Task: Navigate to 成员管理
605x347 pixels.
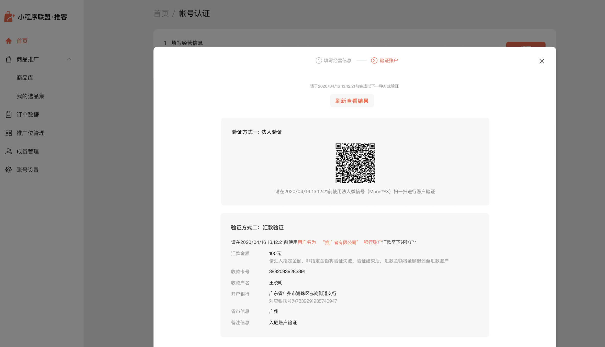Action: (x=28, y=151)
